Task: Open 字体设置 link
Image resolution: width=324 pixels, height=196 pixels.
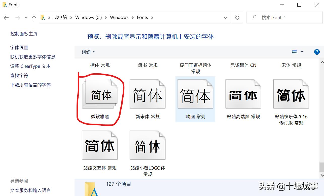Action: click(x=19, y=48)
